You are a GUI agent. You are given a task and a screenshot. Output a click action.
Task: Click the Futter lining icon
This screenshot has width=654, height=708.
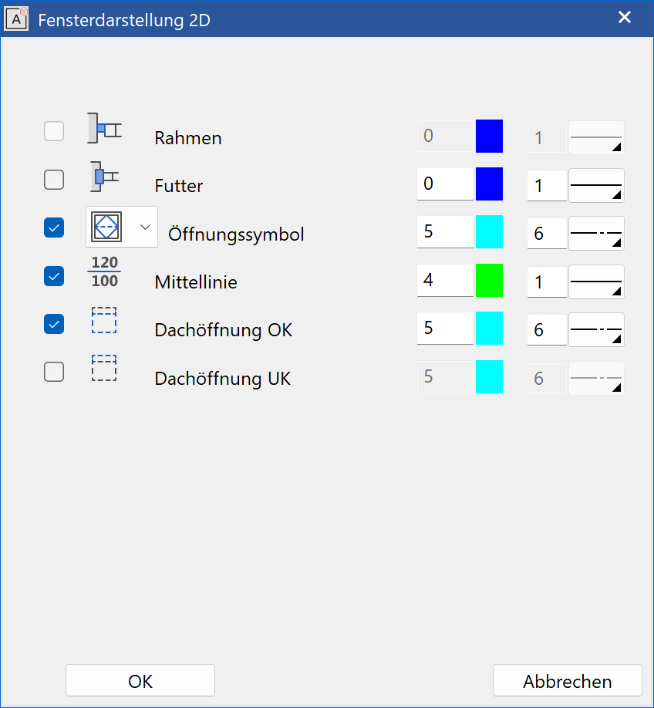coord(103,177)
